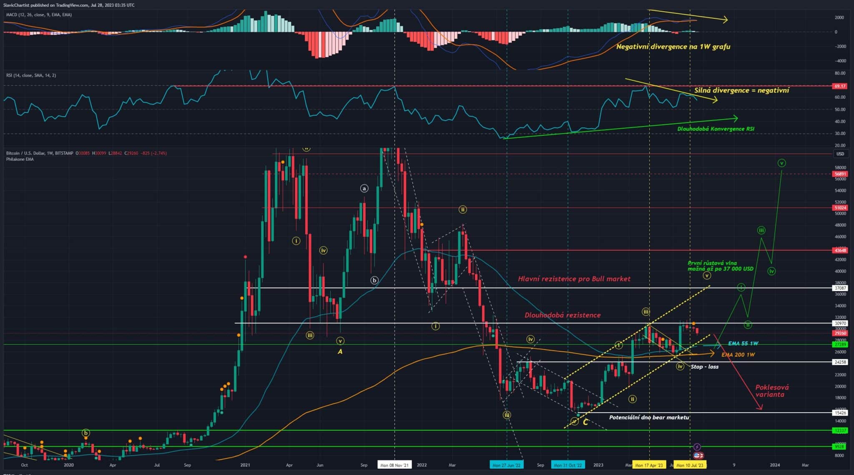
Task: Click the 15426 price label
Action: pos(840,413)
